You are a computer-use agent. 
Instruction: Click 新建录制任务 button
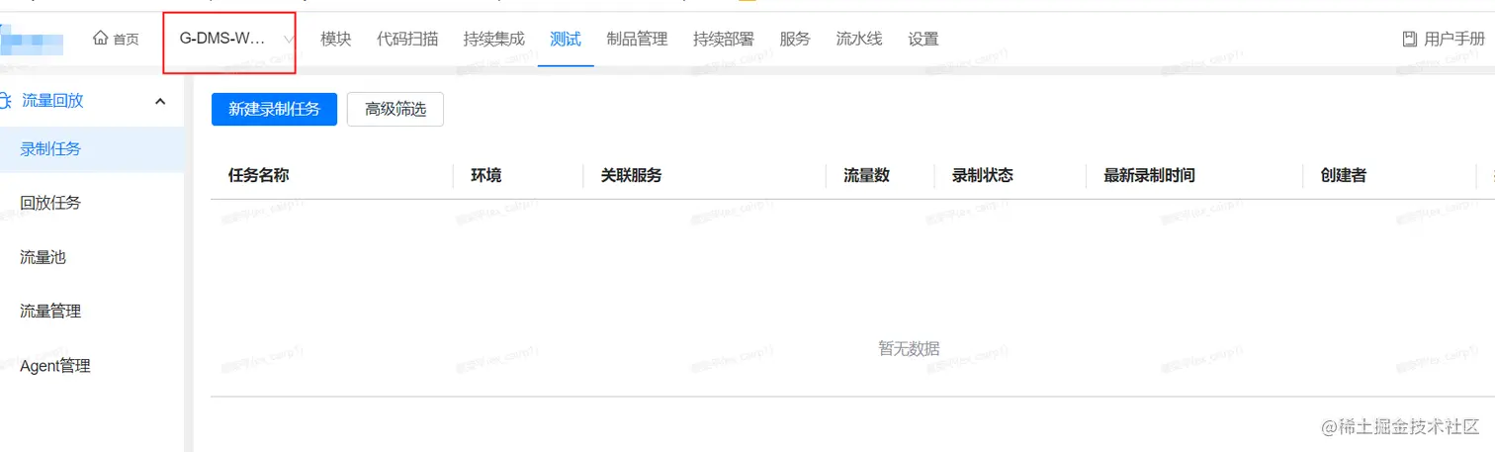click(275, 109)
